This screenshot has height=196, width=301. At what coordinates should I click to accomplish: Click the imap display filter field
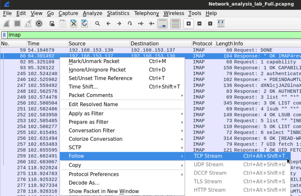(x=152, y=35)
